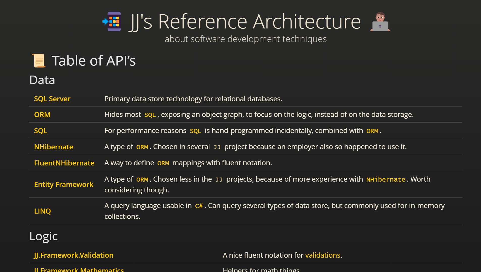Open the JJ.Framework.Validation link
The height and width of the screenshot is (272, 481).
(73, 255)
